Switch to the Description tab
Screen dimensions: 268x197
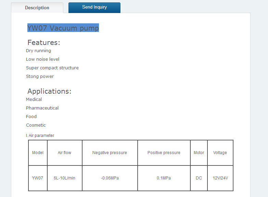pos(37,8)
